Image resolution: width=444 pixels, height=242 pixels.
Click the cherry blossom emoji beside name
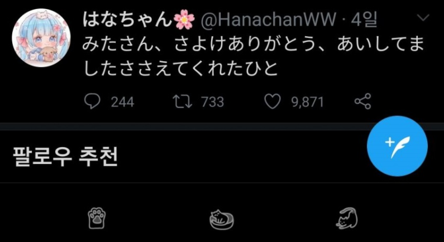(x=184, y=21)
